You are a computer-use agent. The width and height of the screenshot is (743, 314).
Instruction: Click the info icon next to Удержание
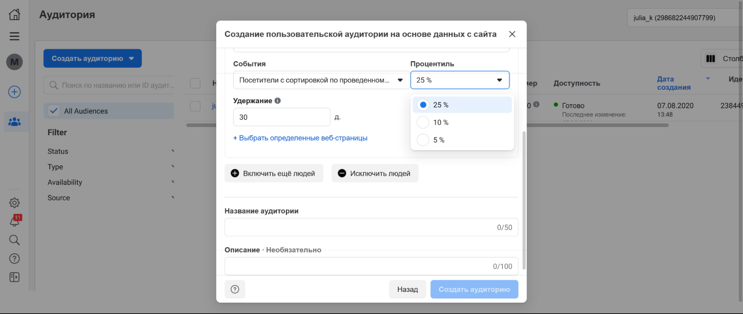point(278,100)
